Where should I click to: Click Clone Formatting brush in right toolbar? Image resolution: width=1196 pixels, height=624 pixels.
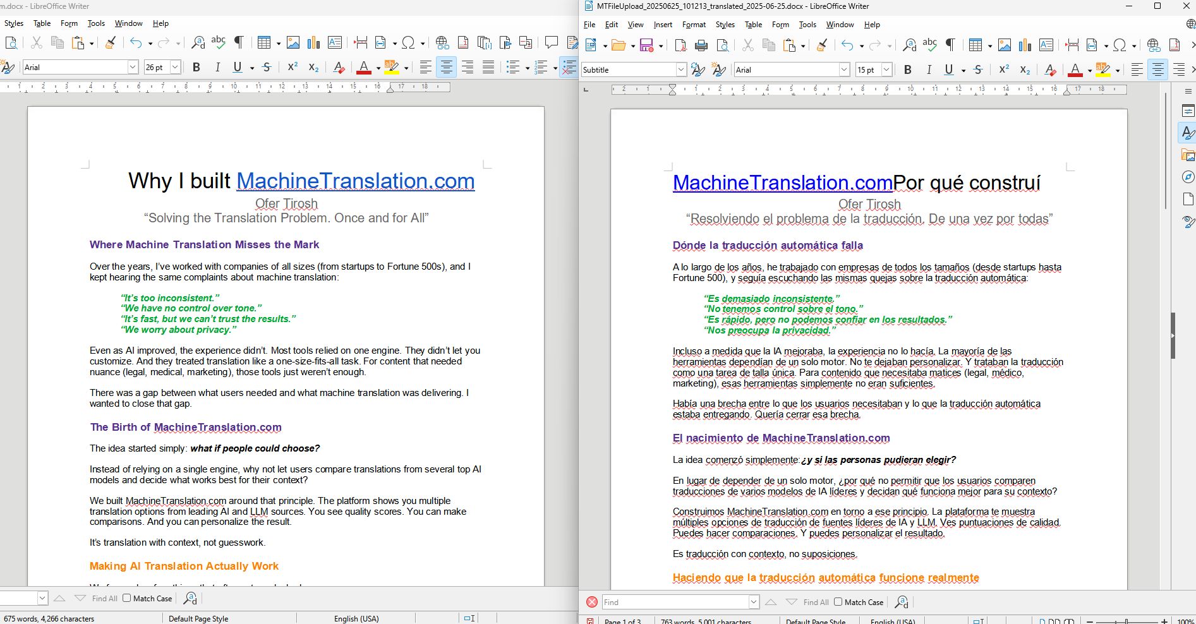point(821,45)
